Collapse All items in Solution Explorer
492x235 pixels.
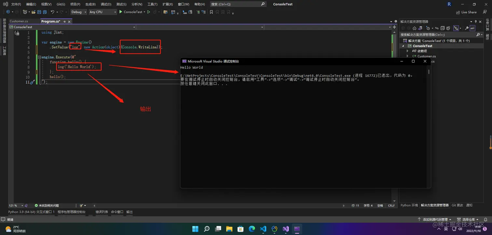(443, 28)
